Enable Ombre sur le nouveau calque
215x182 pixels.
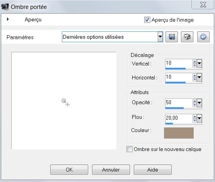(130, 149)
